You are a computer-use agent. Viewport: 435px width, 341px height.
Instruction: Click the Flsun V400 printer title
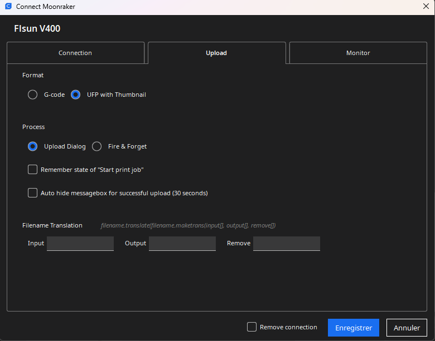(x=37, y=28)
